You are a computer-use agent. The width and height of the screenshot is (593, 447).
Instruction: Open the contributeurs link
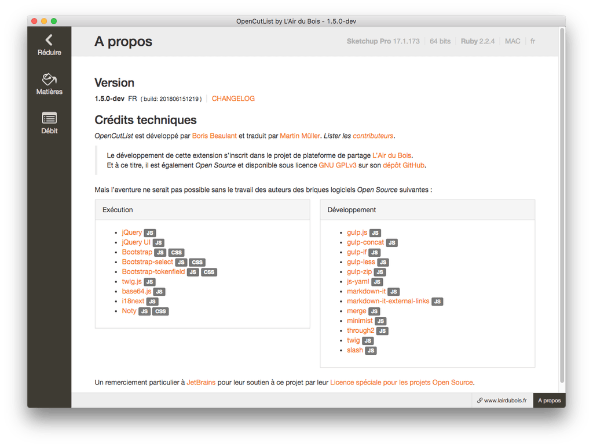click(x=373, y=136)
